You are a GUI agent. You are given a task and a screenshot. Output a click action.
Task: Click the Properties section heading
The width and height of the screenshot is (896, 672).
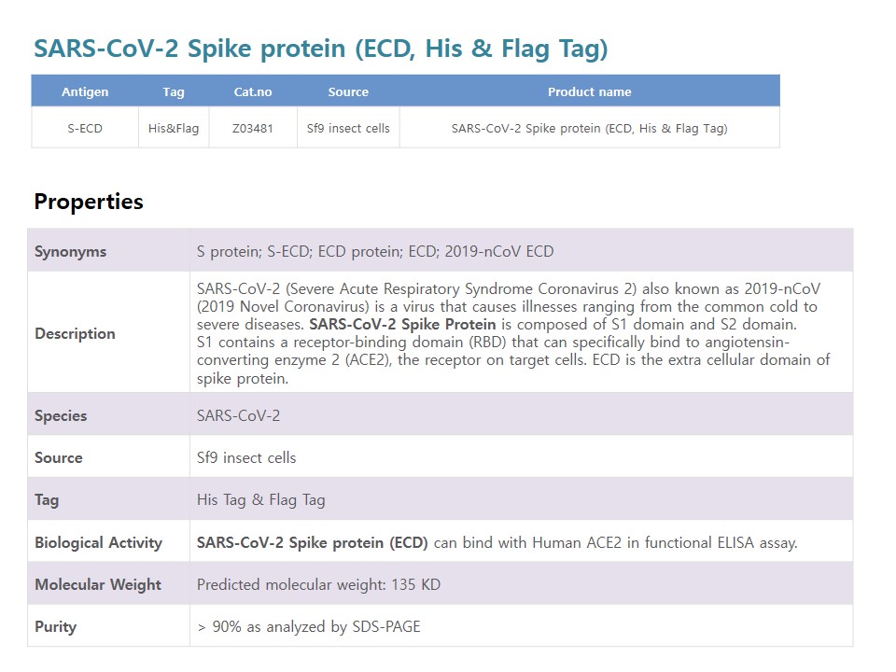pyautogui.click(x=89, y=202)
